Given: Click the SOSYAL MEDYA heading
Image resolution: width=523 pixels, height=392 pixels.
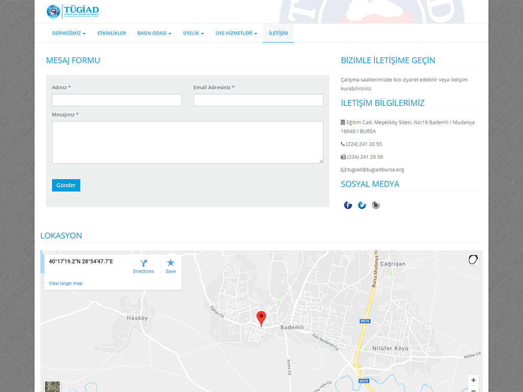Looking at the screenshot, I should pos(370,184).
